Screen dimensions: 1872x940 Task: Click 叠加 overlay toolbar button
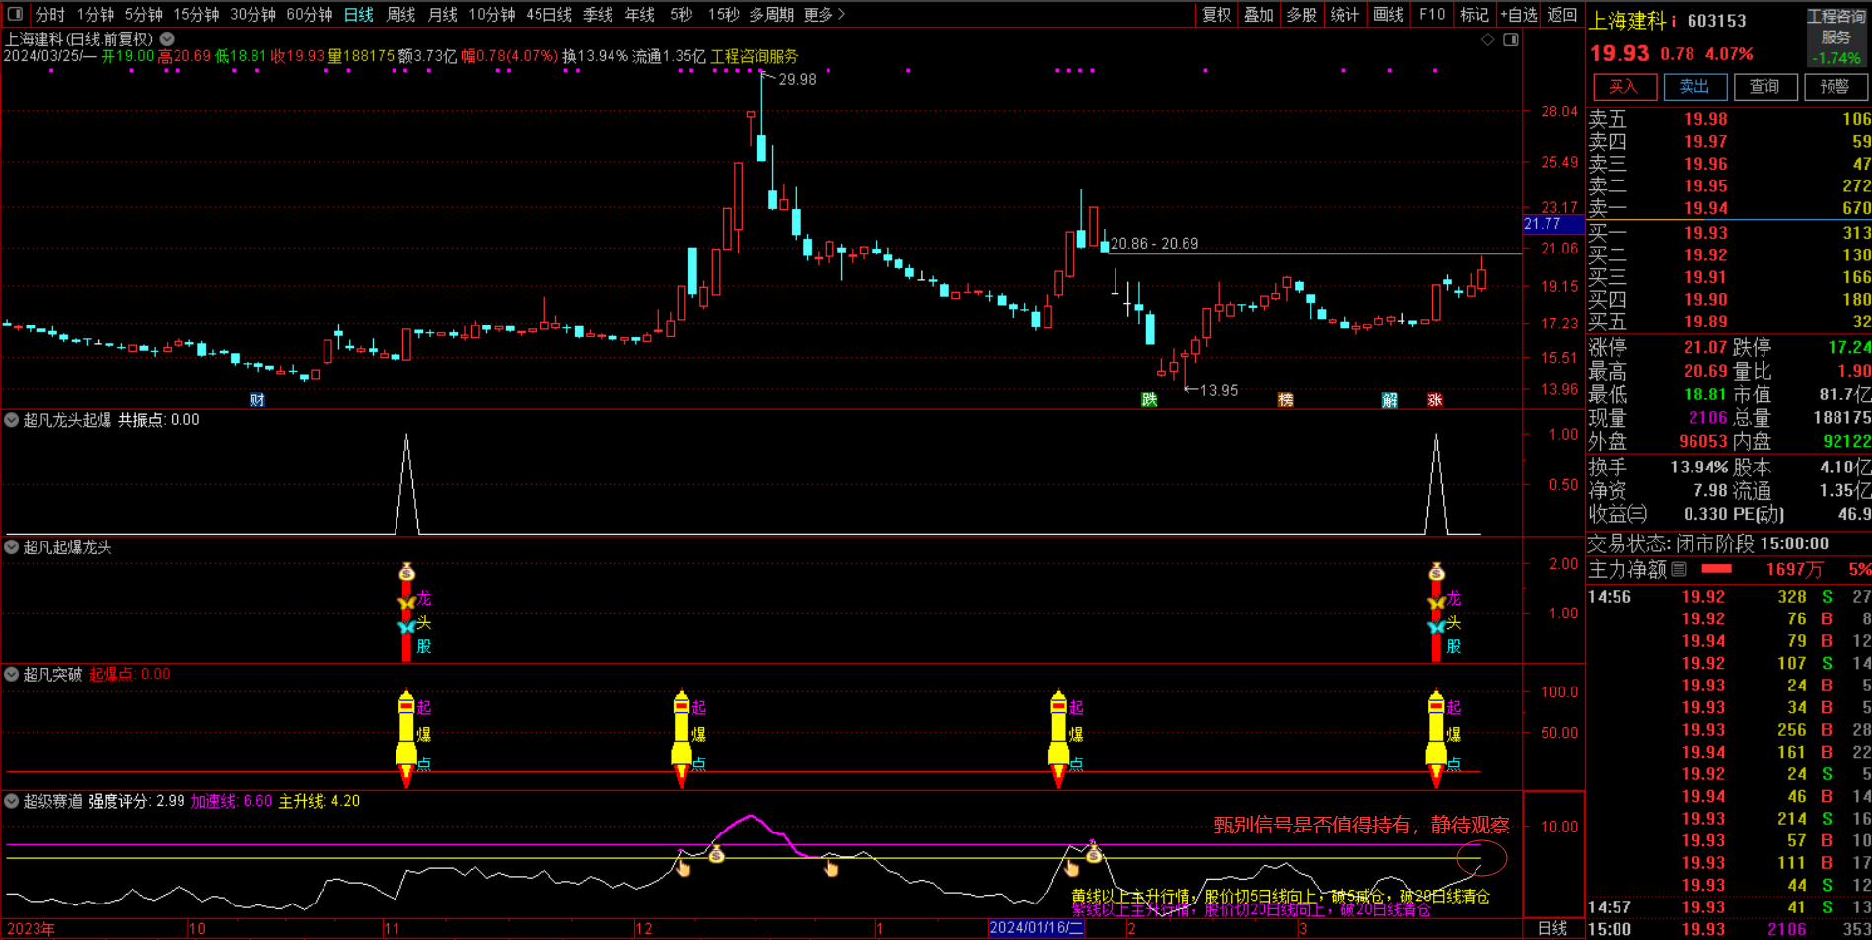pyautogui.click(x=1259, y=15)
